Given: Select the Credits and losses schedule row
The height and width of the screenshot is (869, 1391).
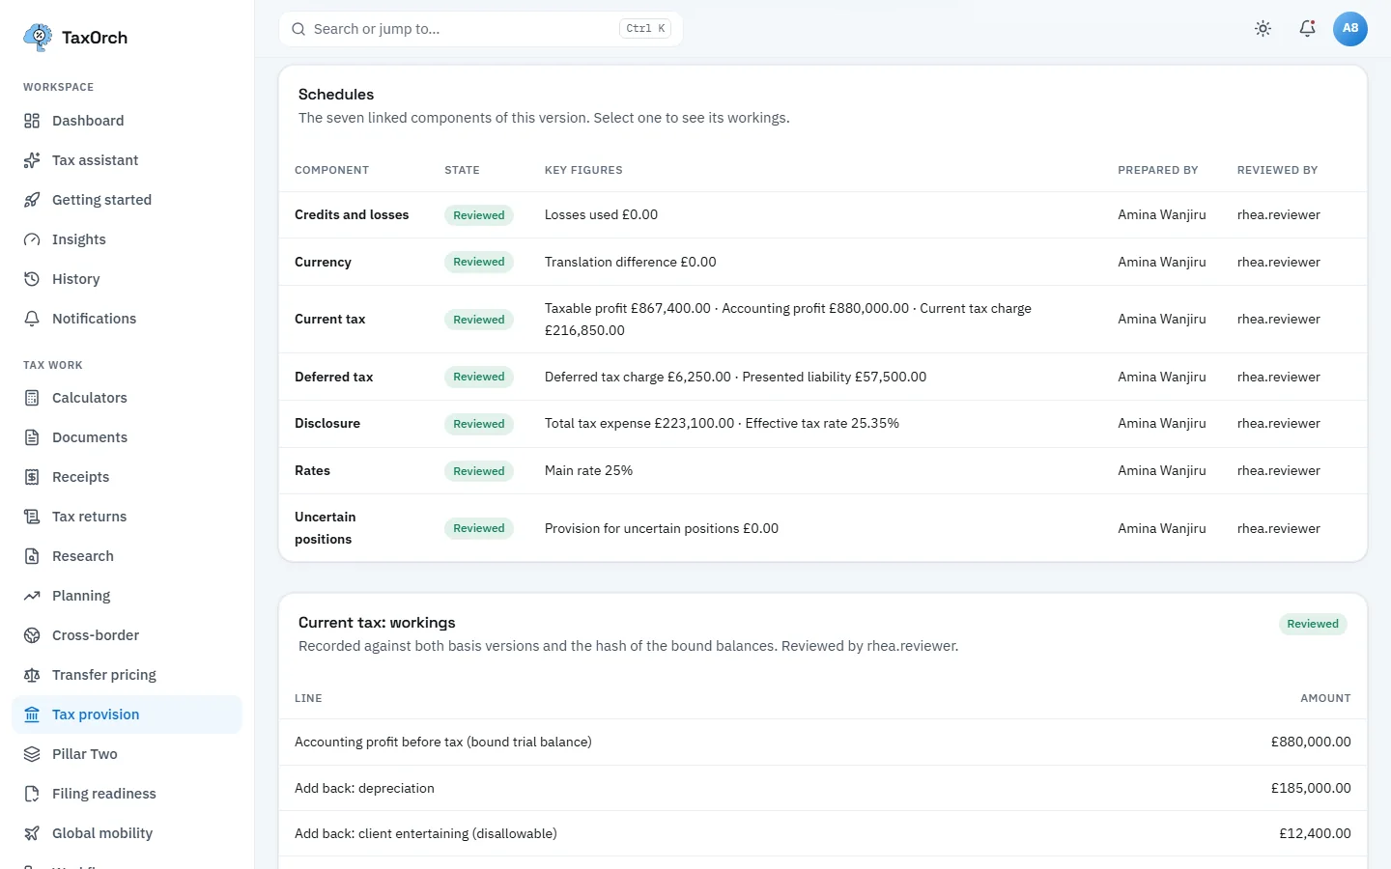Looking at the screenshot, I should (x=823, y=215).
